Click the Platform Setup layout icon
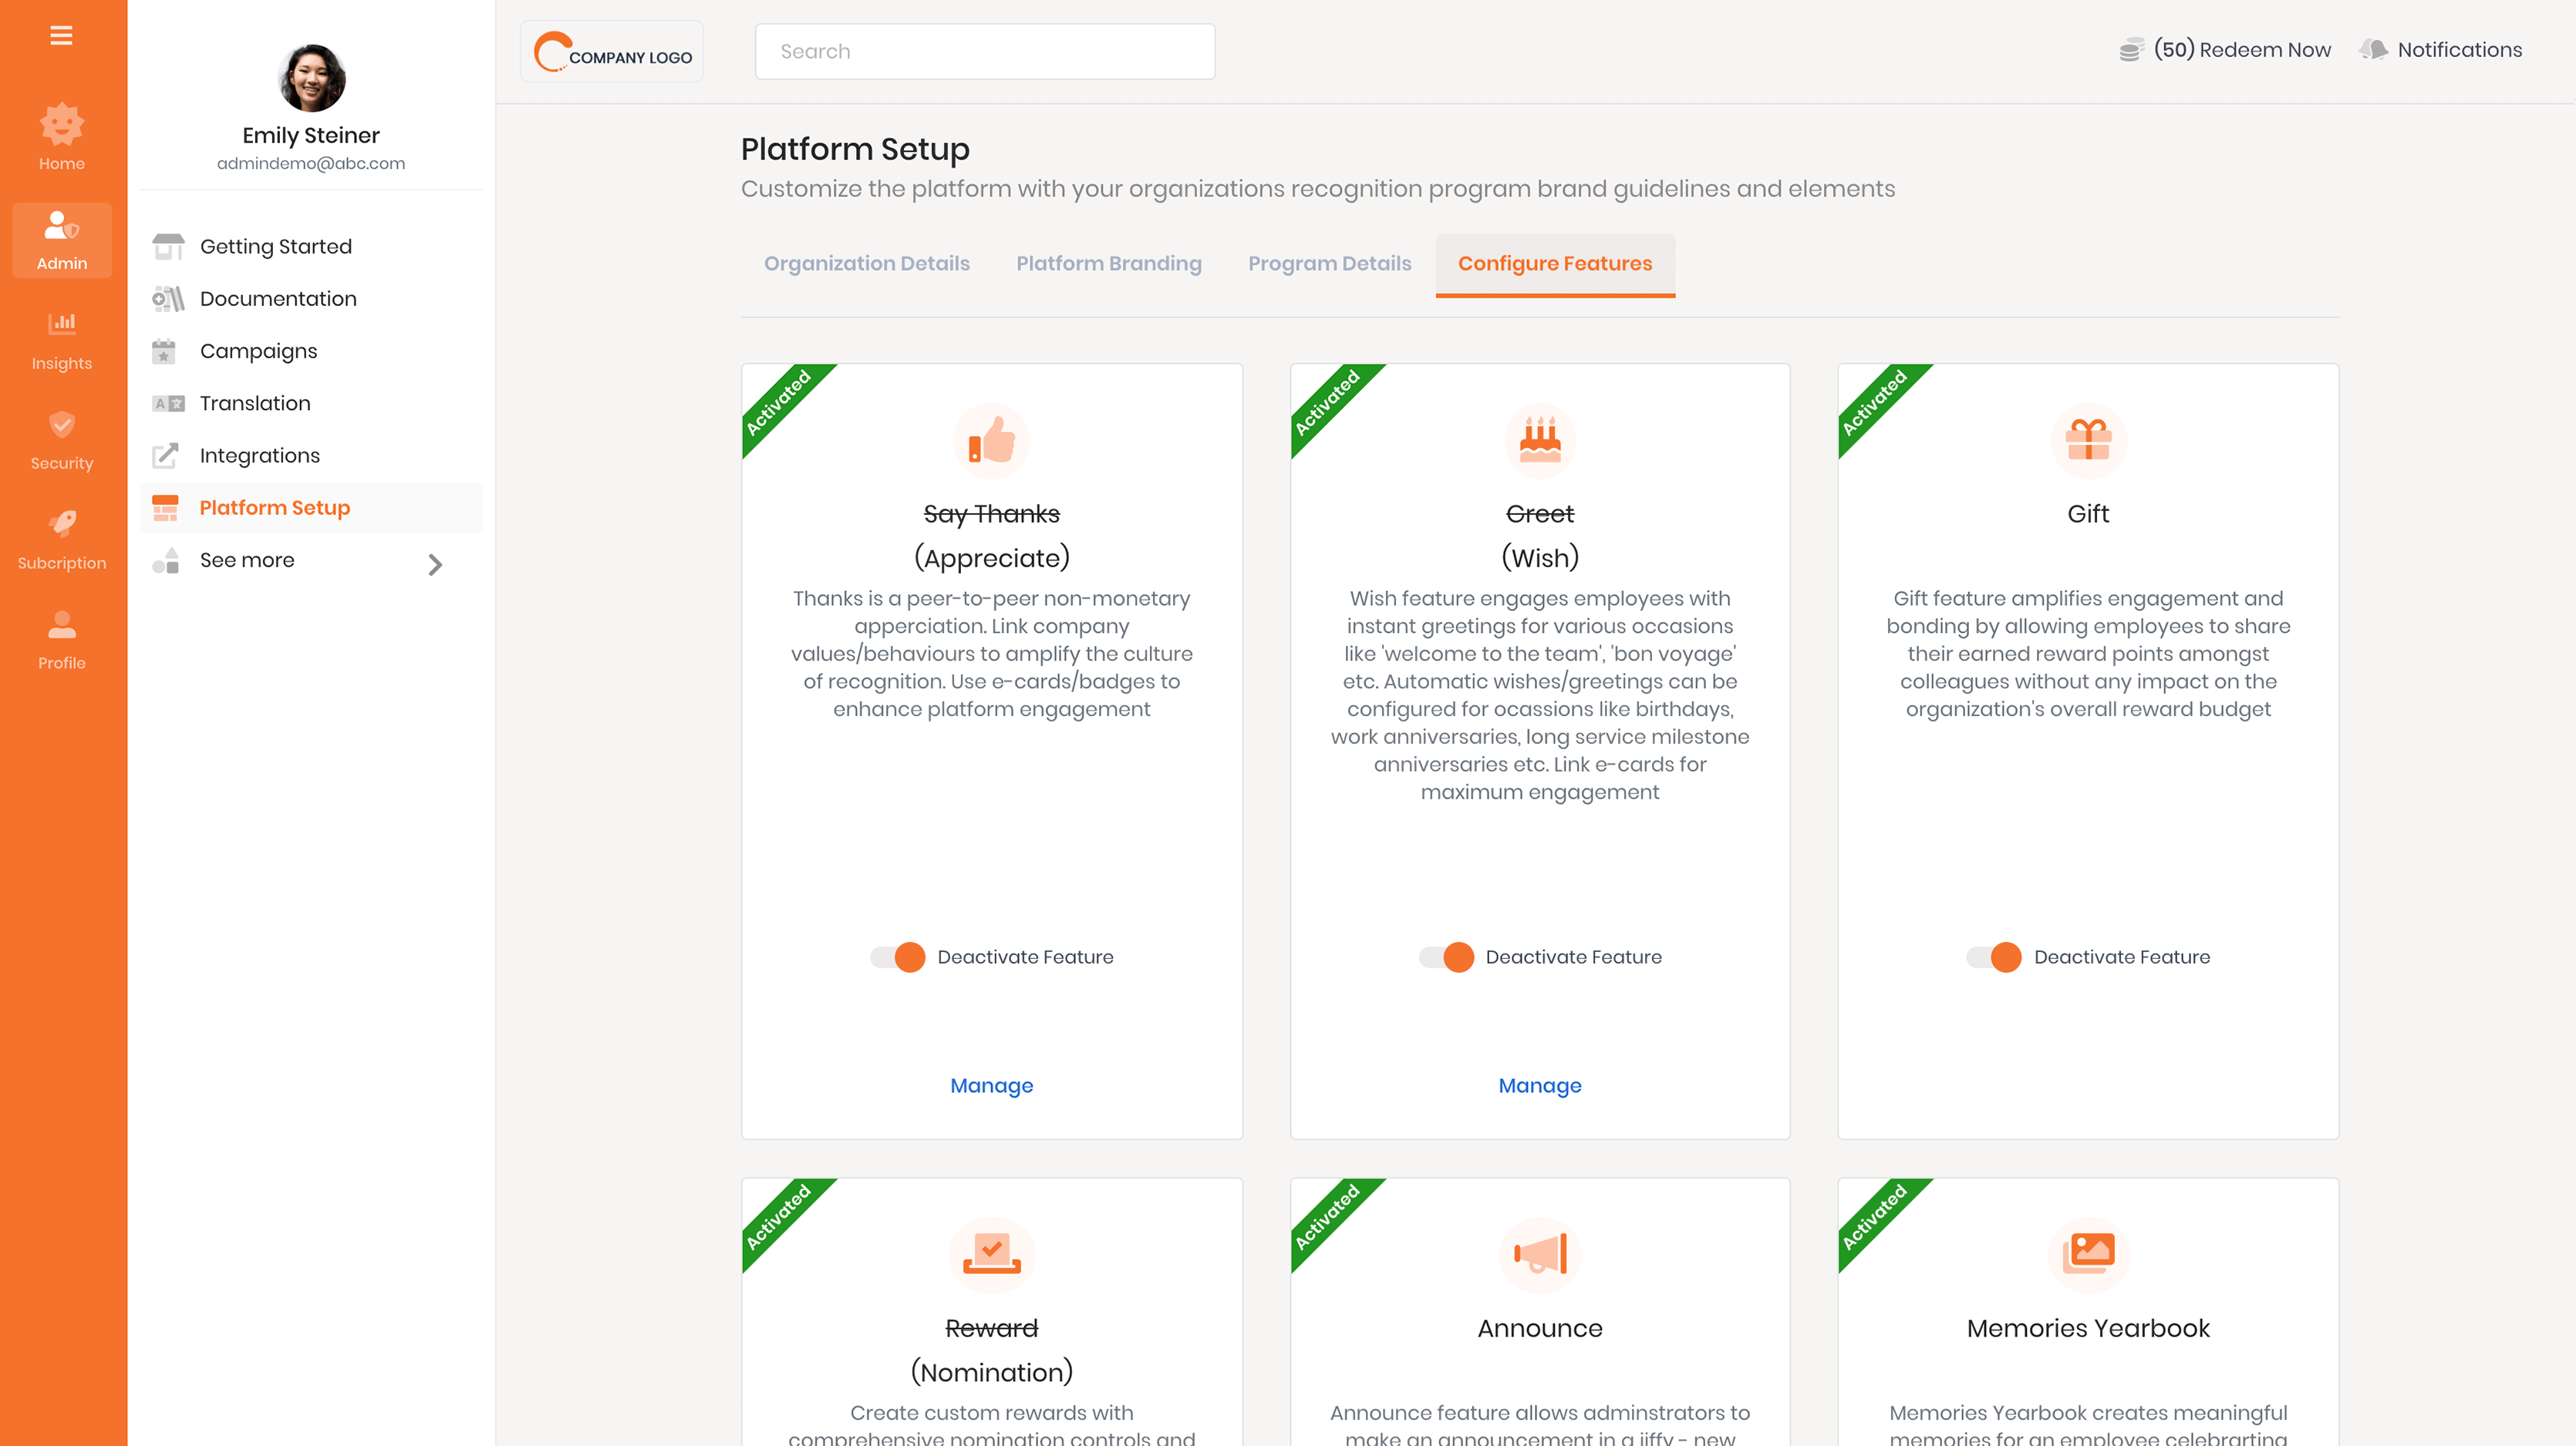2576x1446 pixels. click(165, 508)
